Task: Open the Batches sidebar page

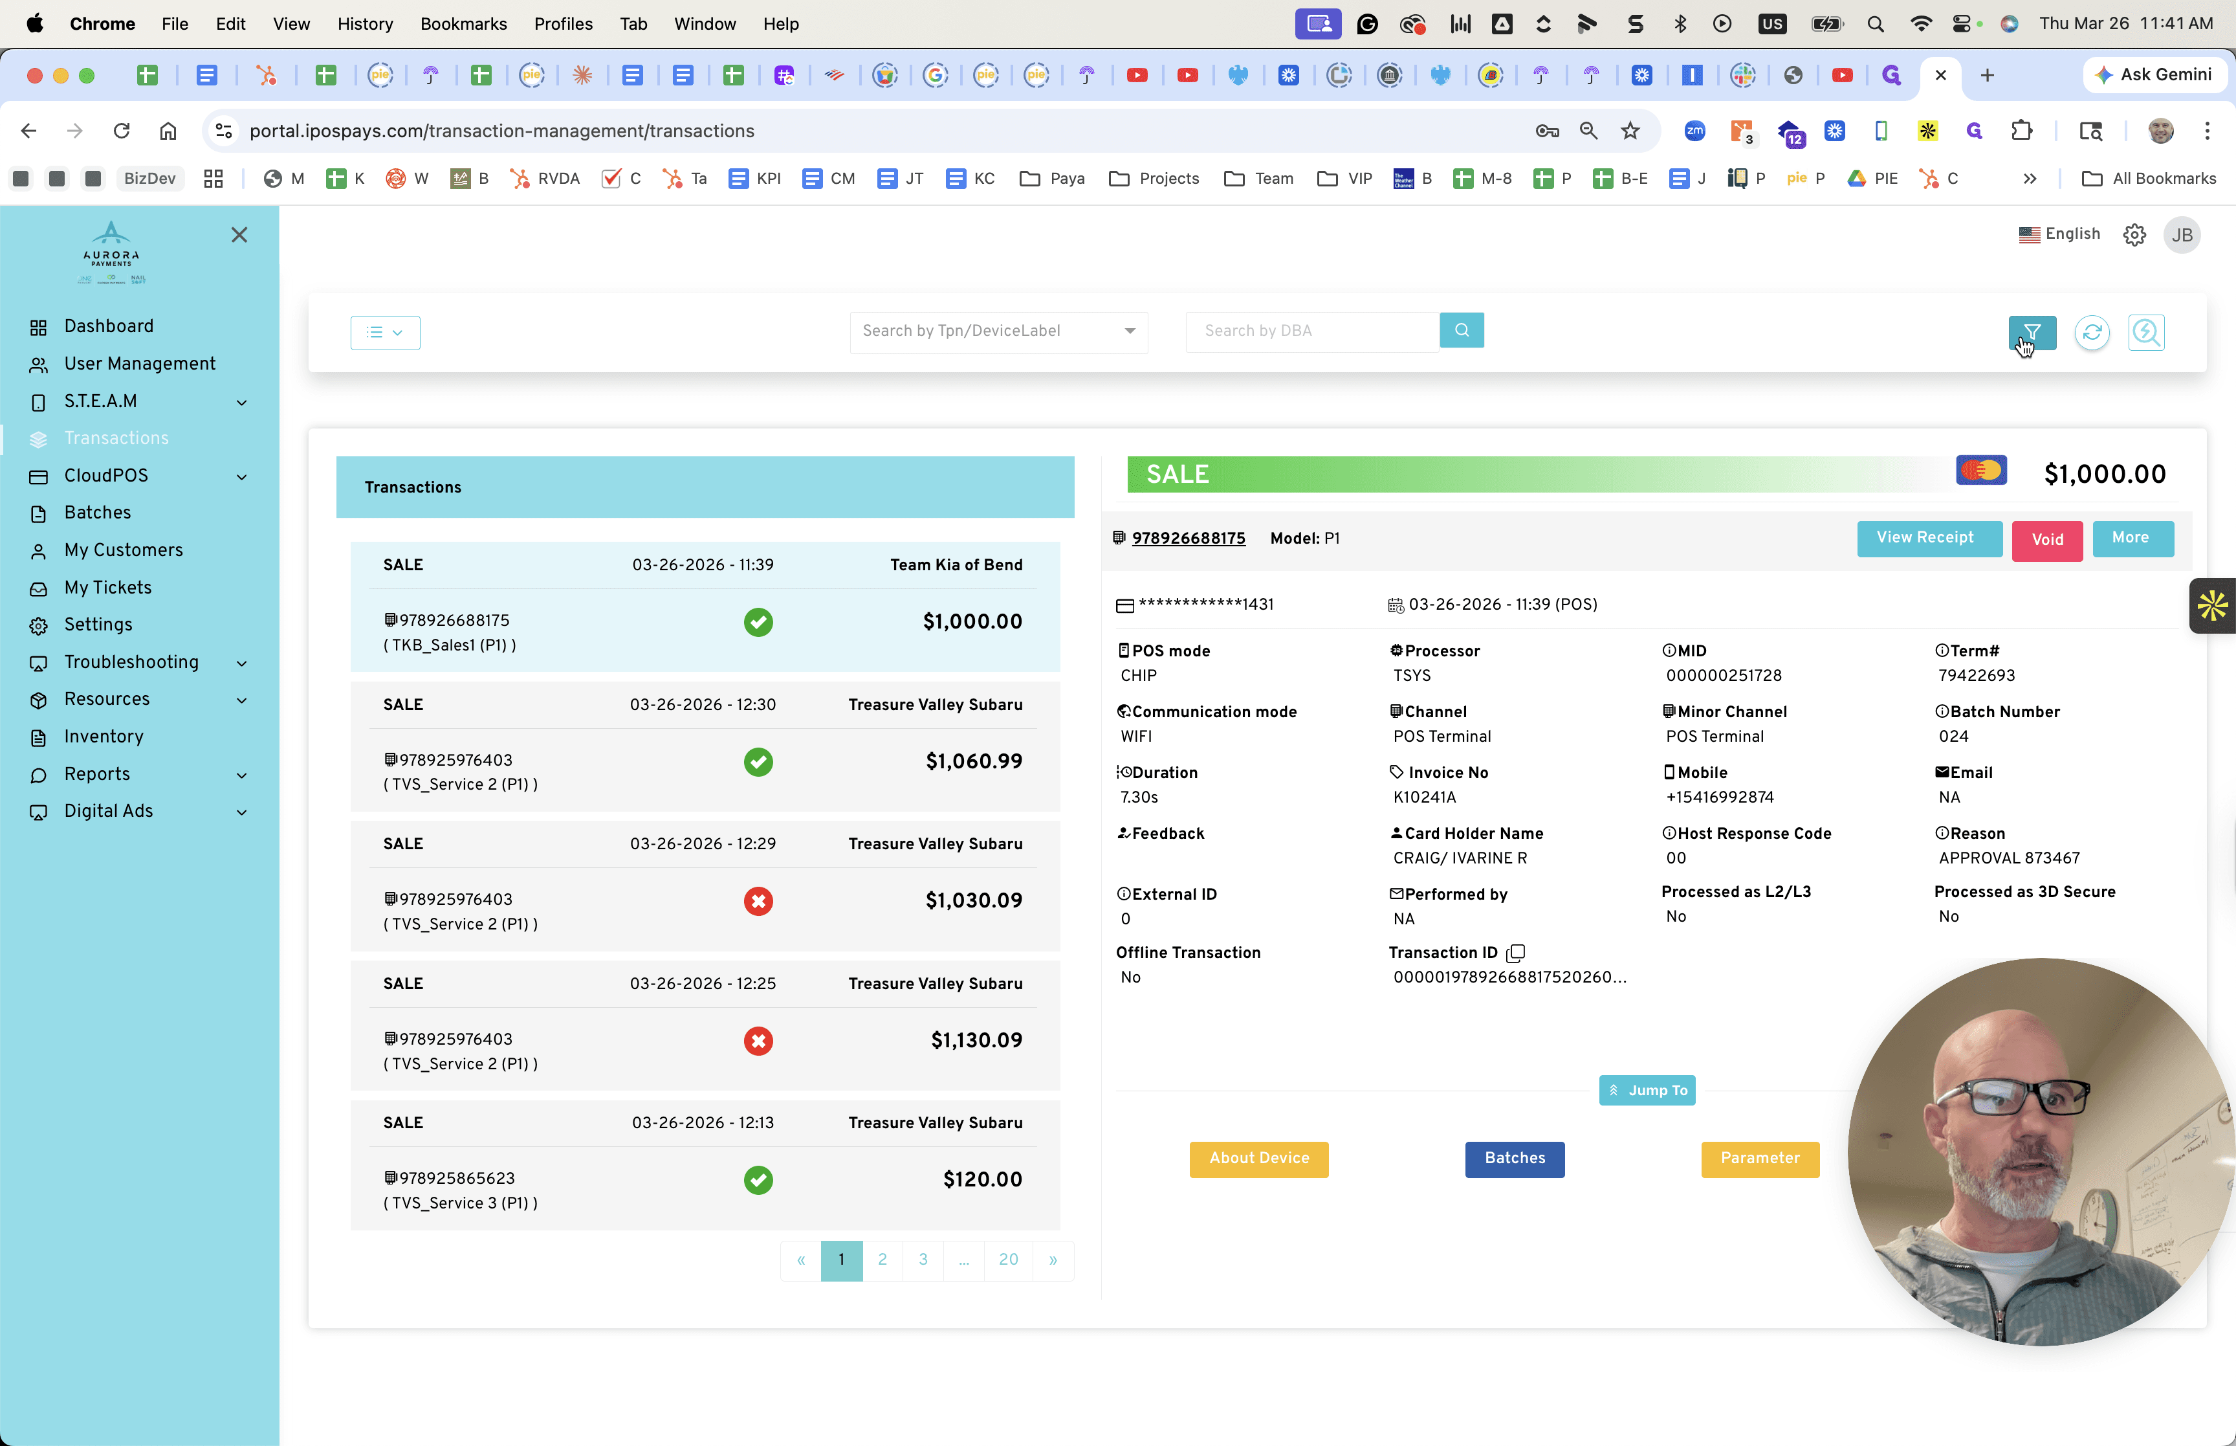Action: pyautogui.click(x=98, y=514)
